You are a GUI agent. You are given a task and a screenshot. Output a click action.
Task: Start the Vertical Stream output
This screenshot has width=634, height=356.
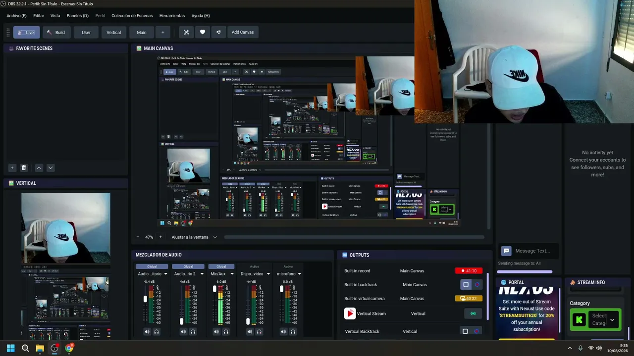(473, 313)
